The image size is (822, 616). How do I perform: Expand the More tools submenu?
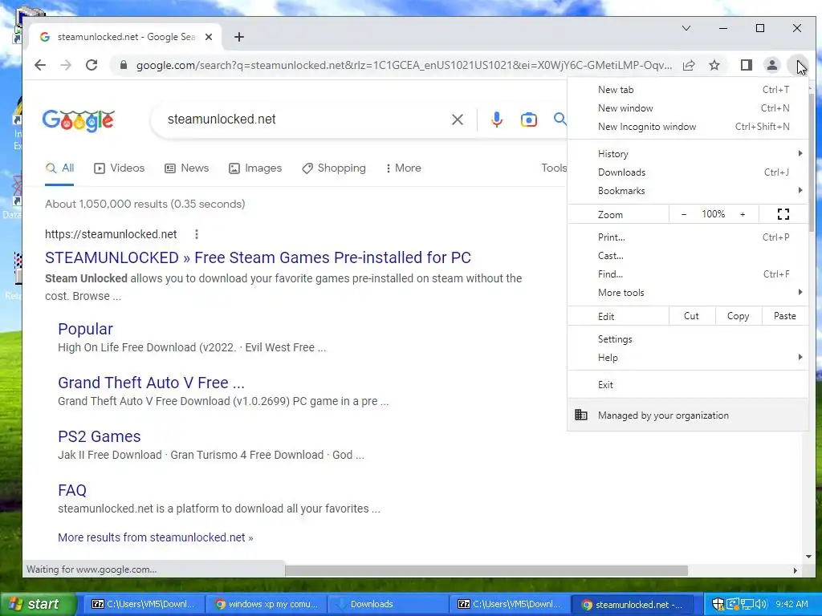(688, 292)
